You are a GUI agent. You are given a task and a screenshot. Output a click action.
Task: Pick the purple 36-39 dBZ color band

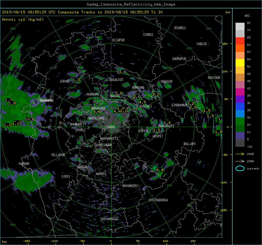240,99
